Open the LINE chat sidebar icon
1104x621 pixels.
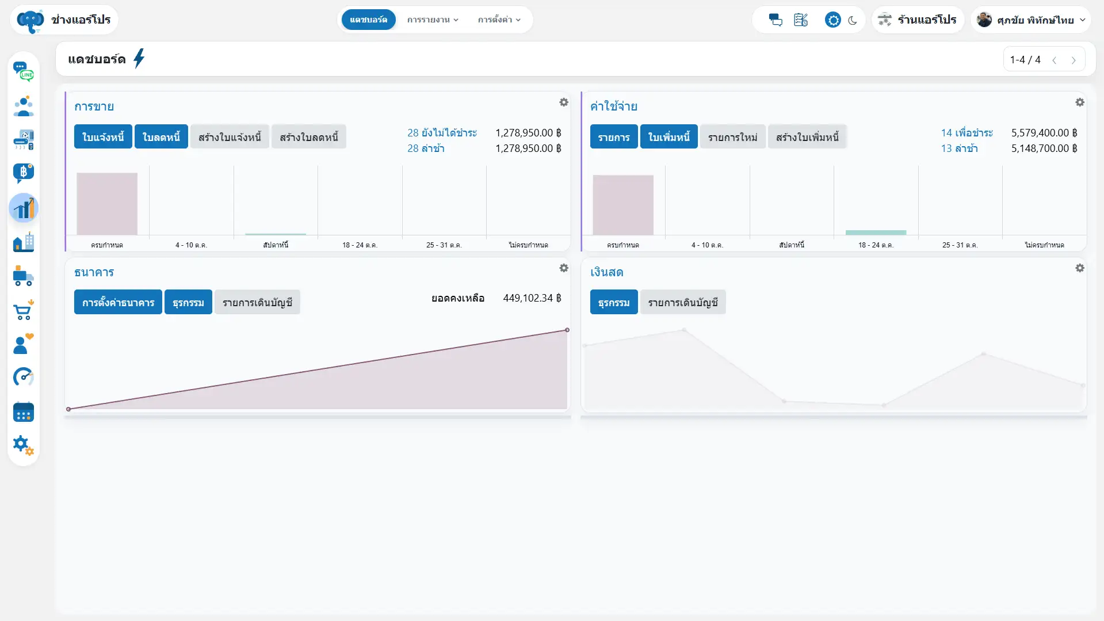[x=24, y=71]
